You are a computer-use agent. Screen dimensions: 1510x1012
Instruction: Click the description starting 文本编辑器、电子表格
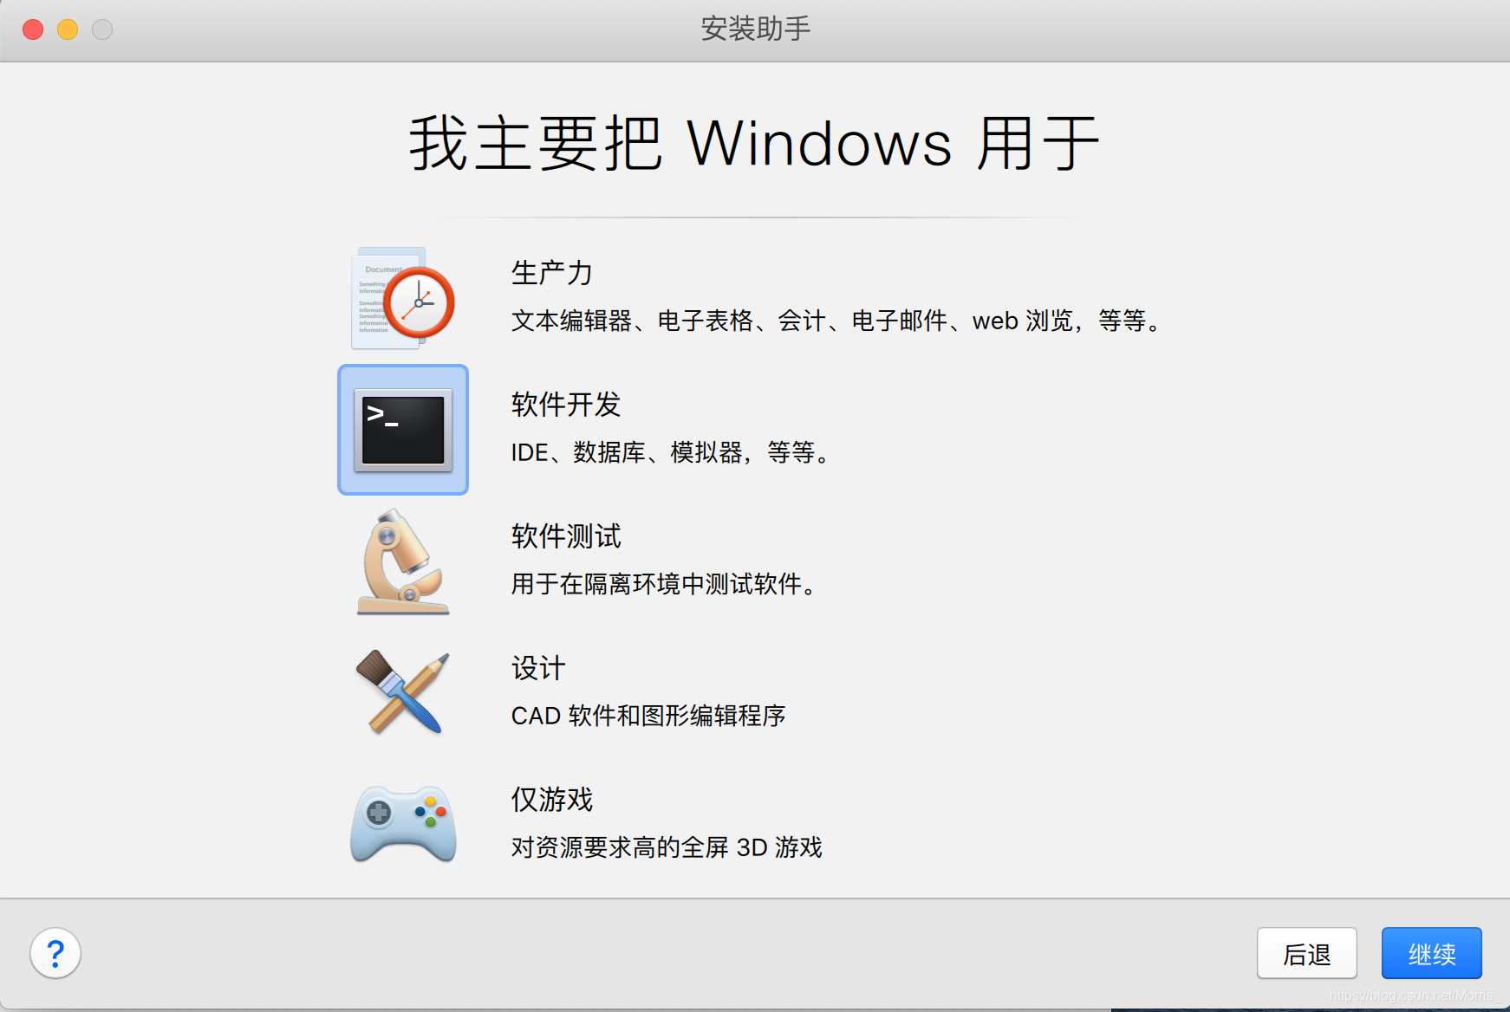coord(836,321)
